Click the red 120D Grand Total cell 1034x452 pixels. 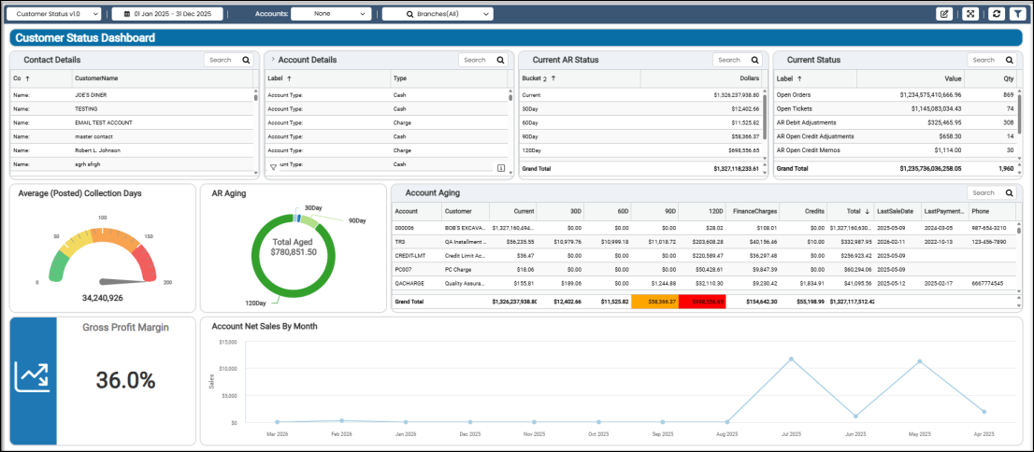coord(701,302)
